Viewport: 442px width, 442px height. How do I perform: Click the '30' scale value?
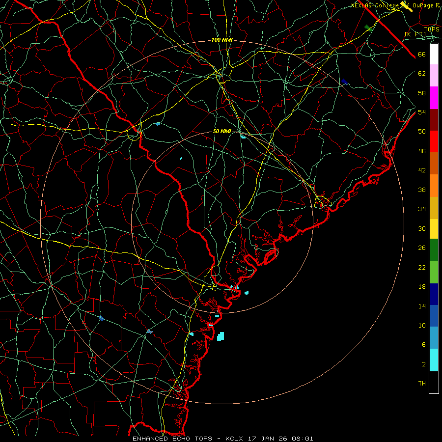[x=422, y=228]
